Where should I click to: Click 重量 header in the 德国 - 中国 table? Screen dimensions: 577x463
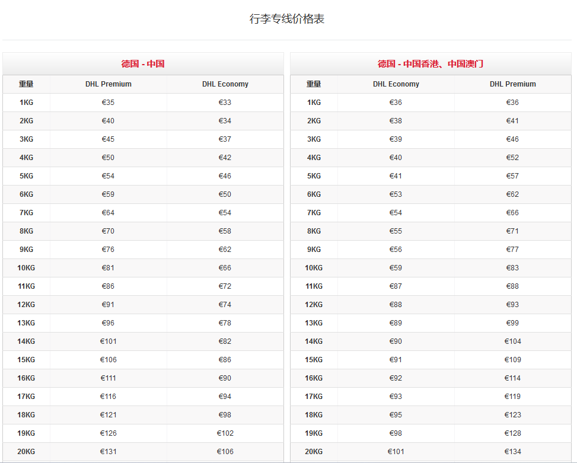pyautogui.click(x=26, y=84)
